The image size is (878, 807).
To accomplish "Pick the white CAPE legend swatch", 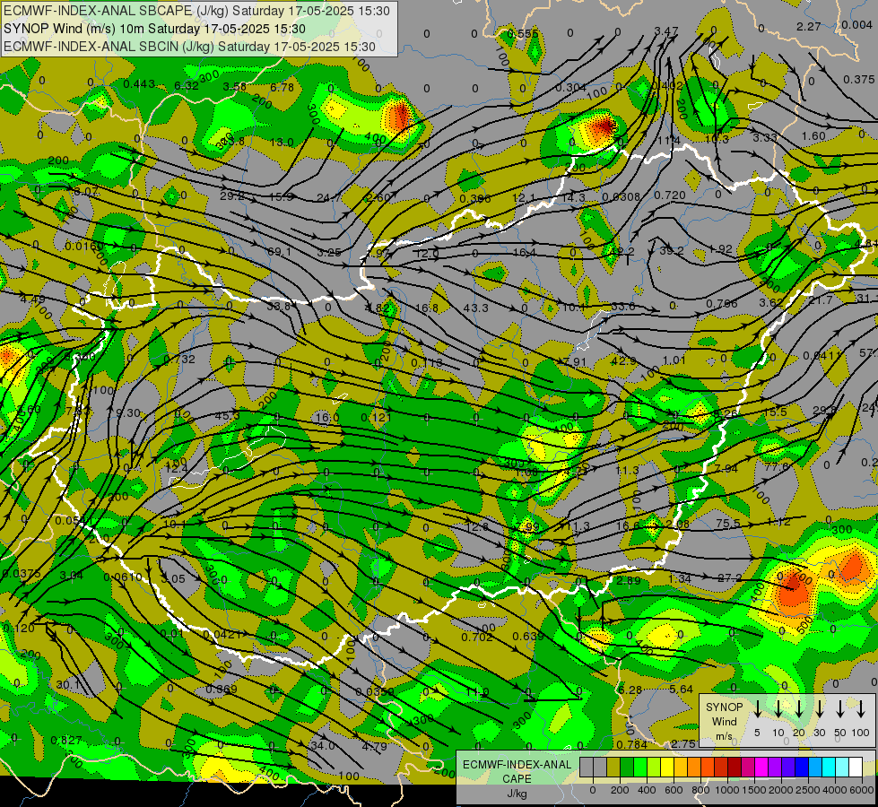I will 855,768.
